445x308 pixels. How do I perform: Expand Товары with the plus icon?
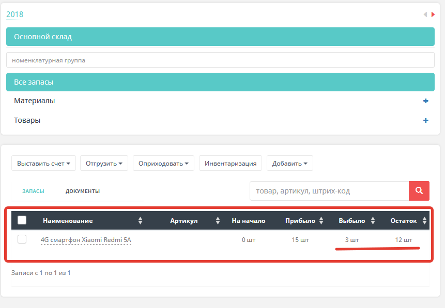426,121
